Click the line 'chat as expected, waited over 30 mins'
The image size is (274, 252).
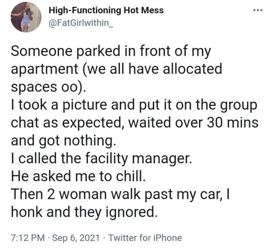click(x=134, y=122)
